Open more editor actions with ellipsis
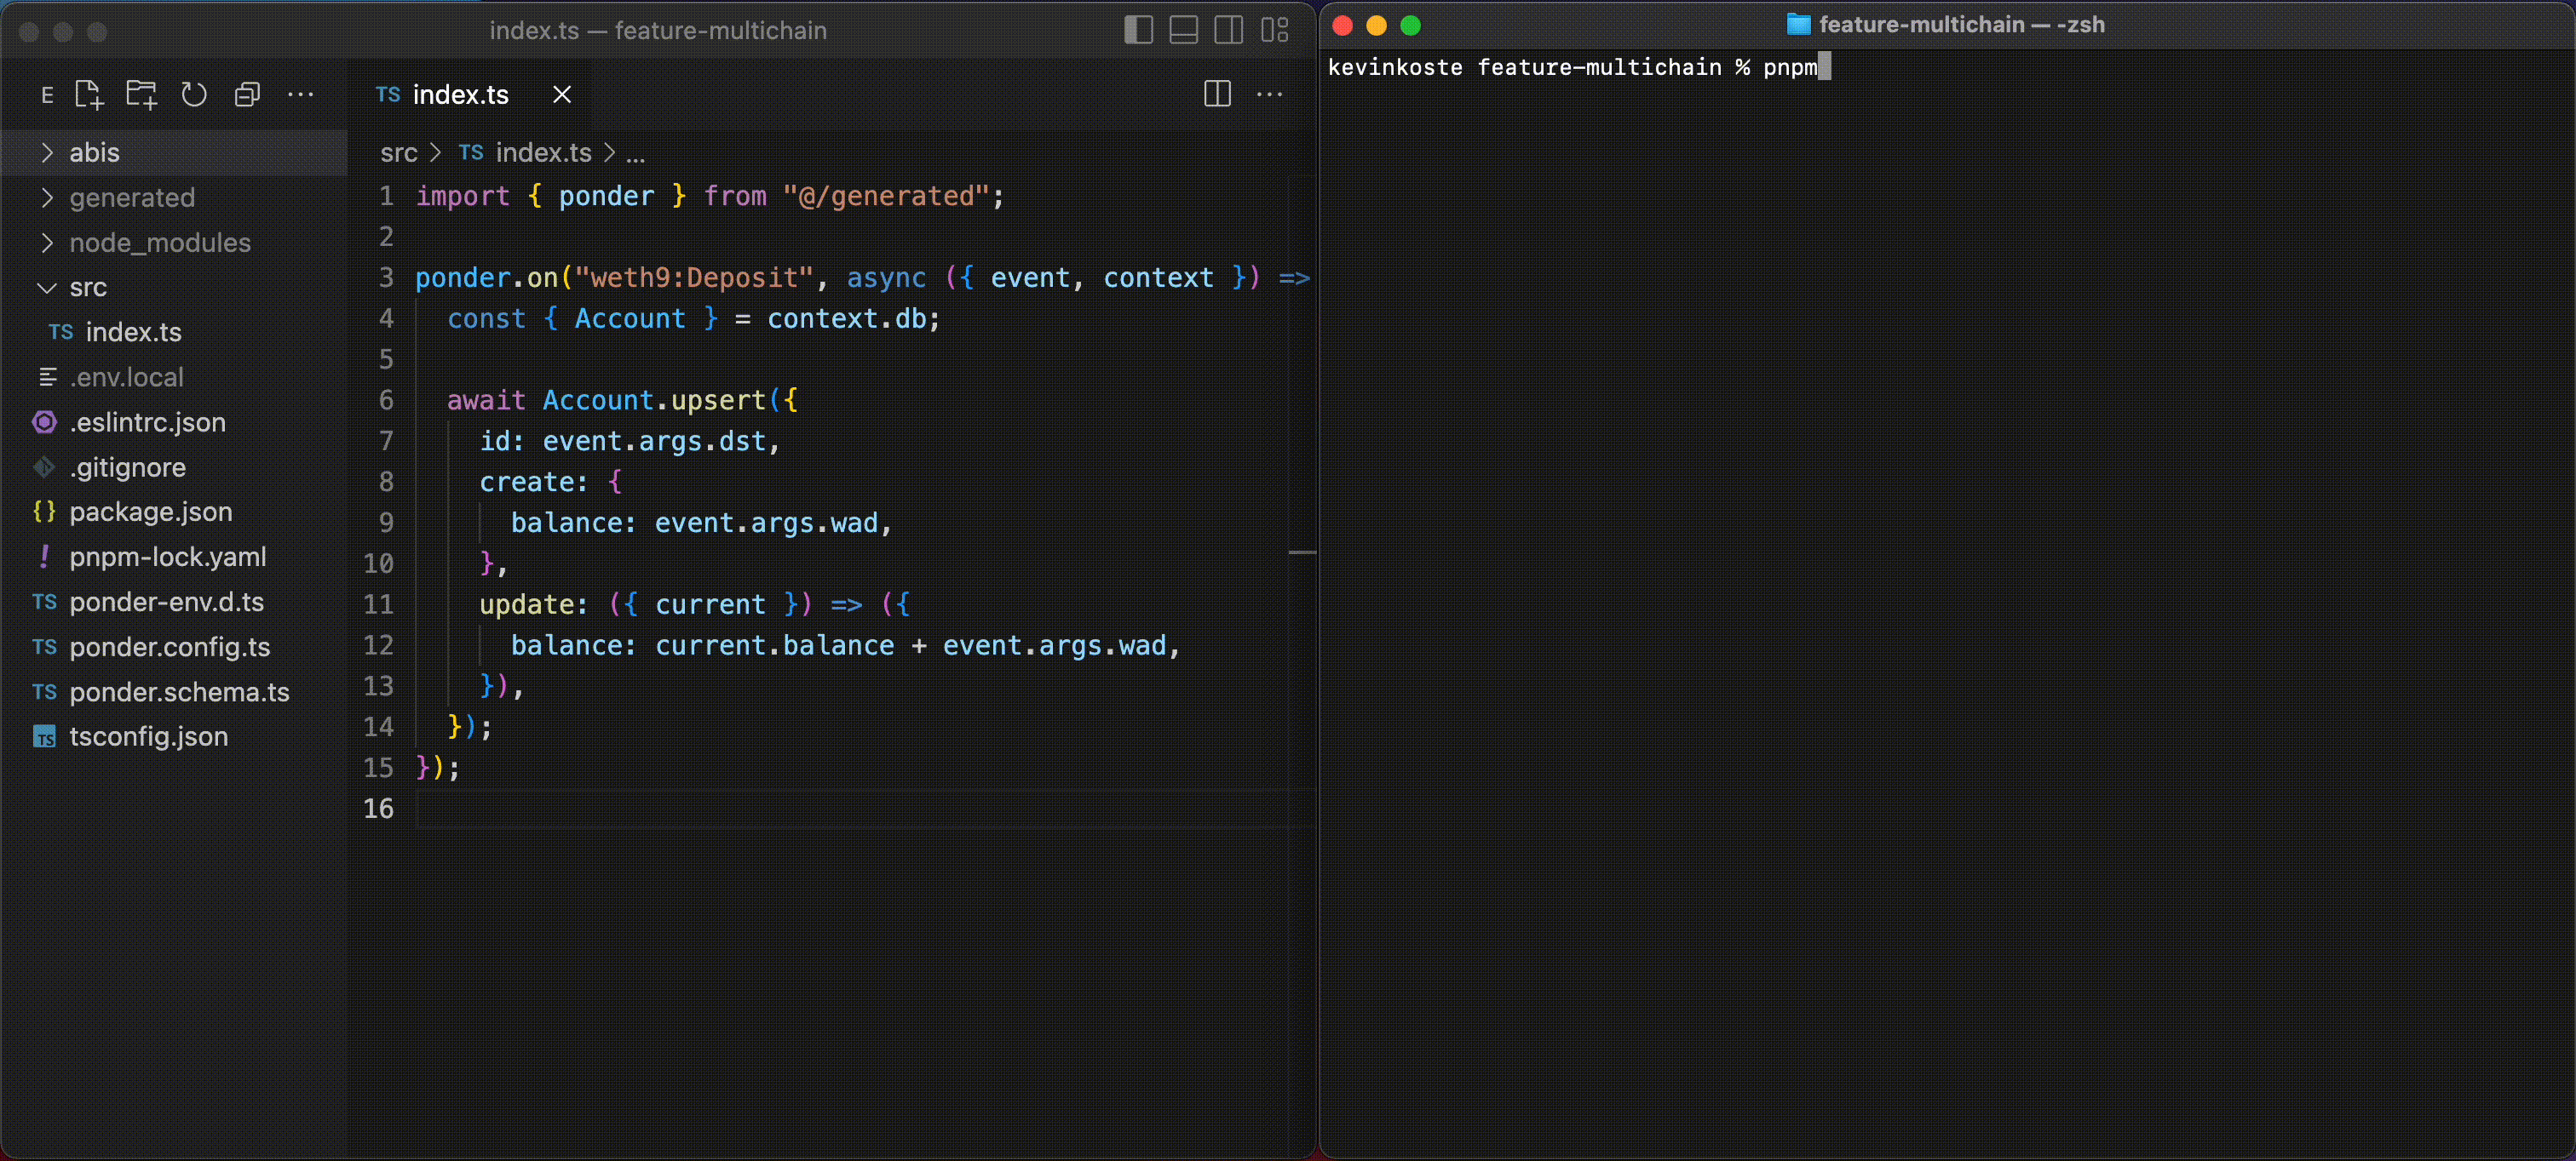 (x=1269, y=94)
